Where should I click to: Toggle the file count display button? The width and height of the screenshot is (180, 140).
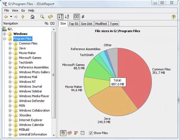coord(83,17)
